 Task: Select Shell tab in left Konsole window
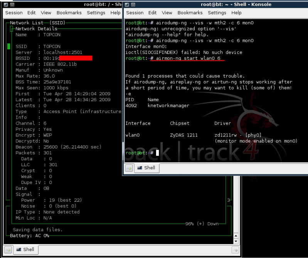point(25,250)
